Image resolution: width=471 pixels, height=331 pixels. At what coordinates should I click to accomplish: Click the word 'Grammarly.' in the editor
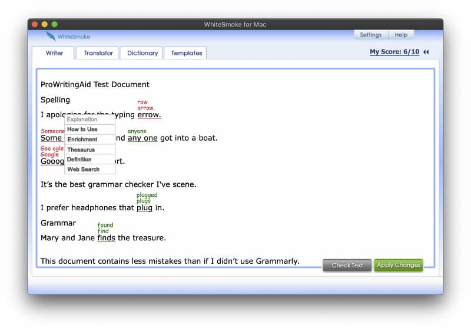pyautogui.click(x=277, y=261)
